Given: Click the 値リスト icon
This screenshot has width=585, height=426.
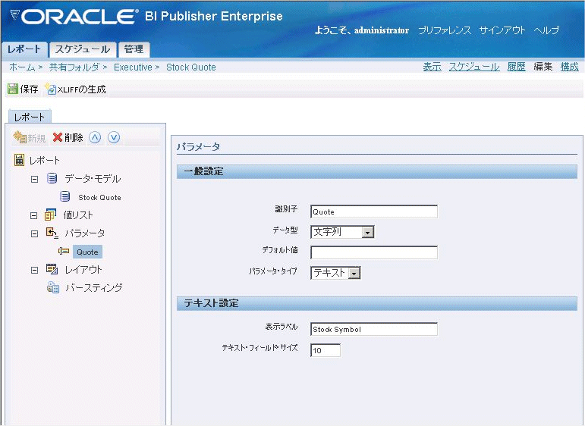Looking at the screenshot, I should pos(50,215).
